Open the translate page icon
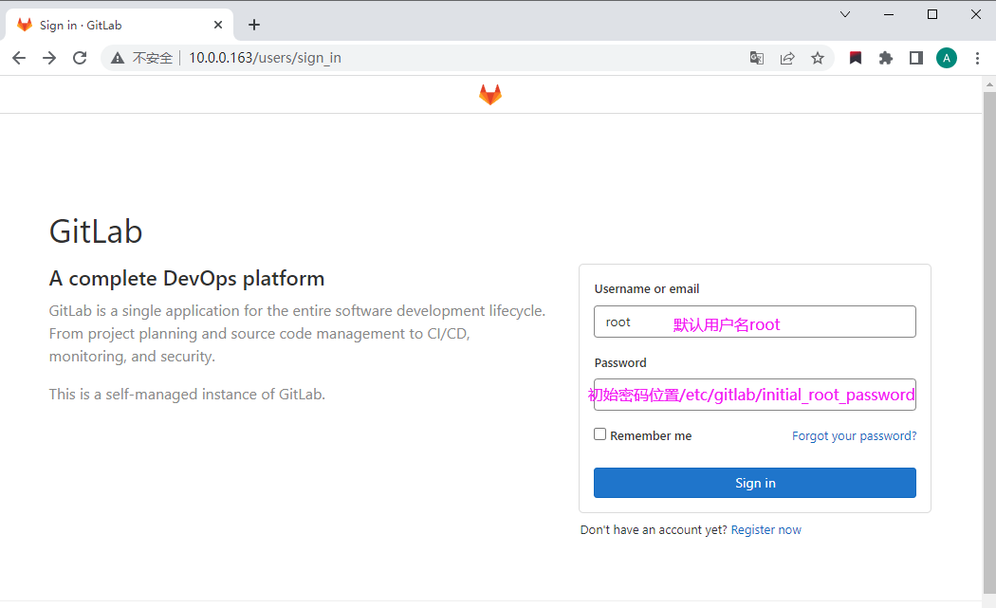 756,58
